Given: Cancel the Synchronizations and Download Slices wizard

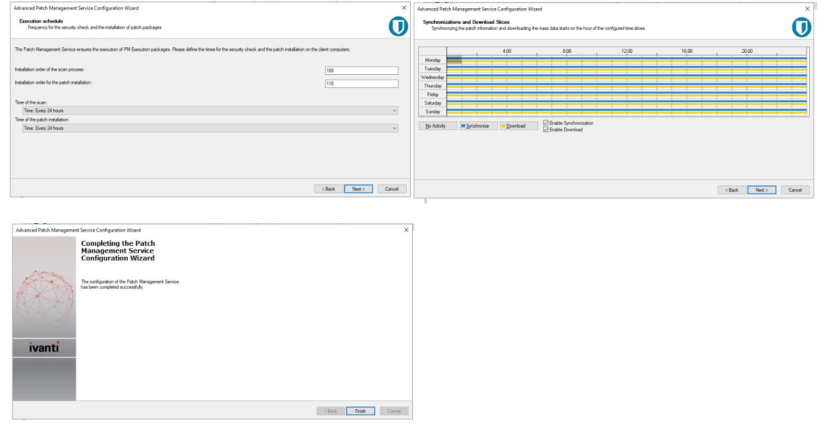Looking at the screenshot, I should 795,189.
